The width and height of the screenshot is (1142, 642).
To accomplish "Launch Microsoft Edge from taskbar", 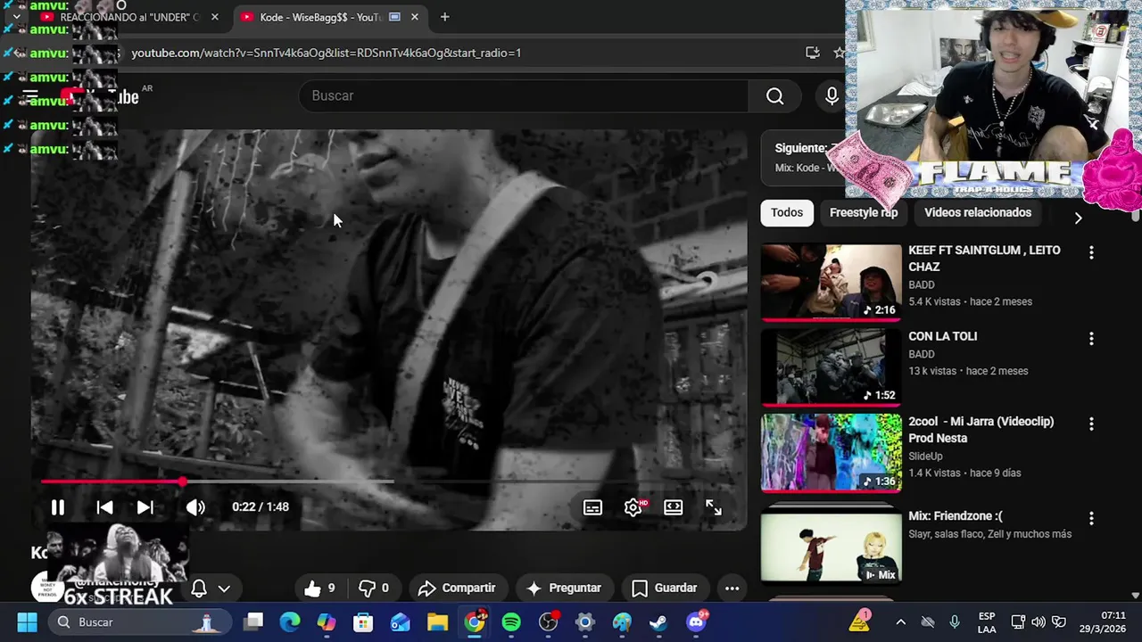I will click(290, 622).
